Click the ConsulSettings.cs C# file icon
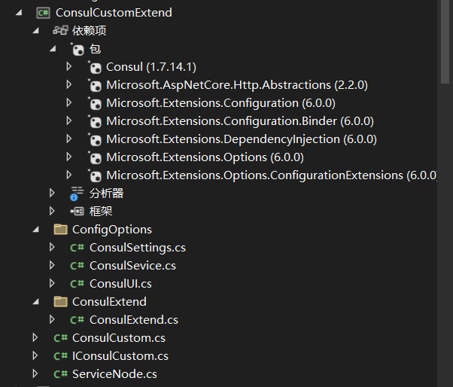The height and width of the screenshot is (387, 453). tap(78, 248)
